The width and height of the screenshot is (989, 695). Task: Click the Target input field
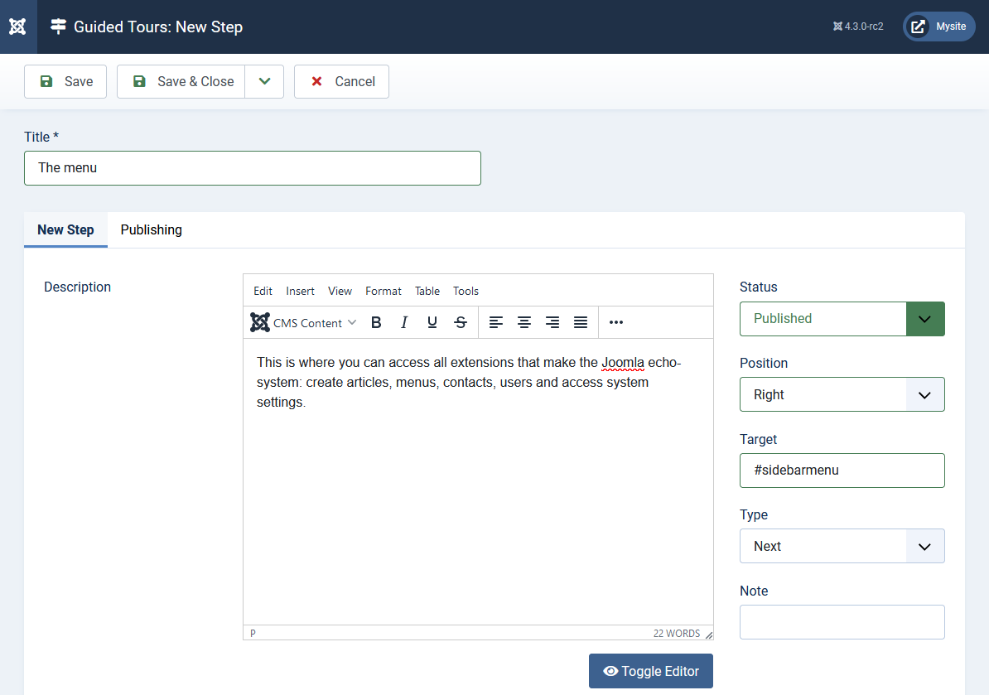point(842,471)
